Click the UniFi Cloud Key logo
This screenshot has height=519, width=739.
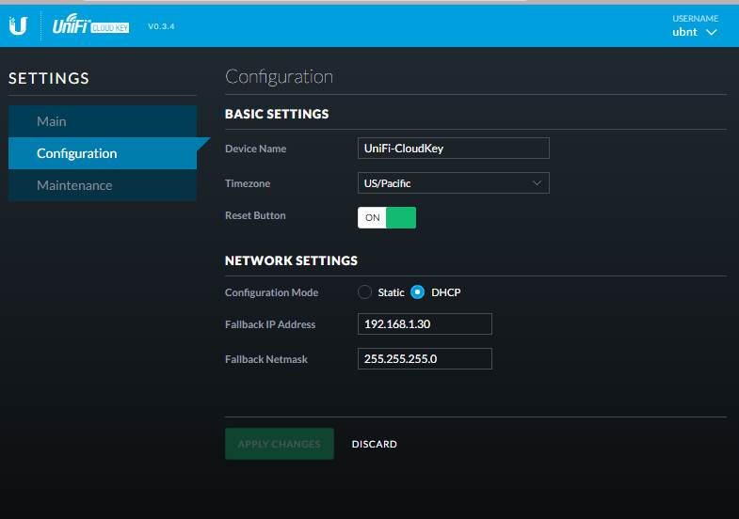pos(90,24)
